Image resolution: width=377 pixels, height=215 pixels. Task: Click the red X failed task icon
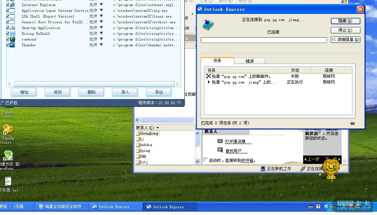[208, 76]
